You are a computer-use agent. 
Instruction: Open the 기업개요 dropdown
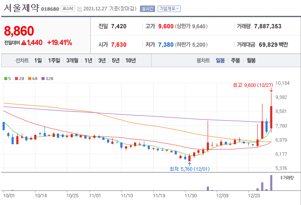169,9
